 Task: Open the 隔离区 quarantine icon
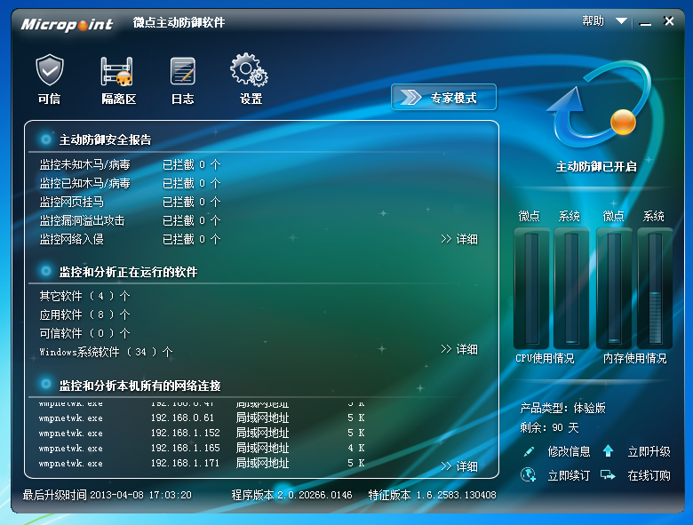117,71
